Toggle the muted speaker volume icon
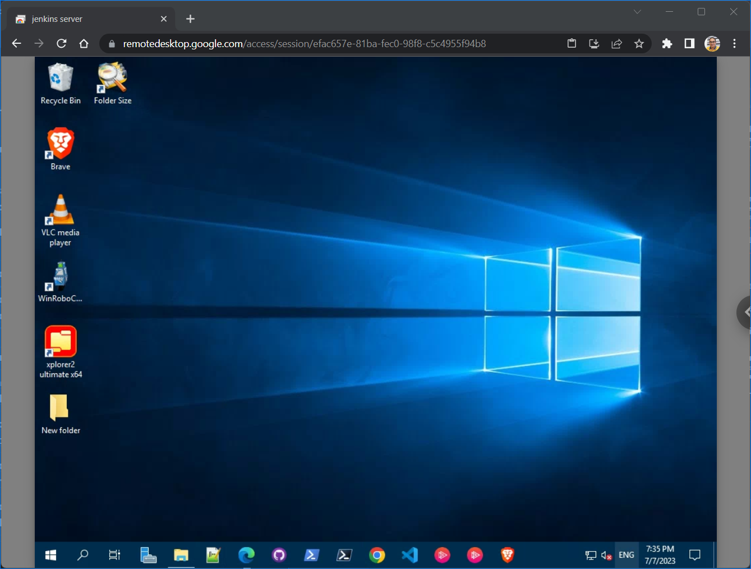 (x=606, y=555)
